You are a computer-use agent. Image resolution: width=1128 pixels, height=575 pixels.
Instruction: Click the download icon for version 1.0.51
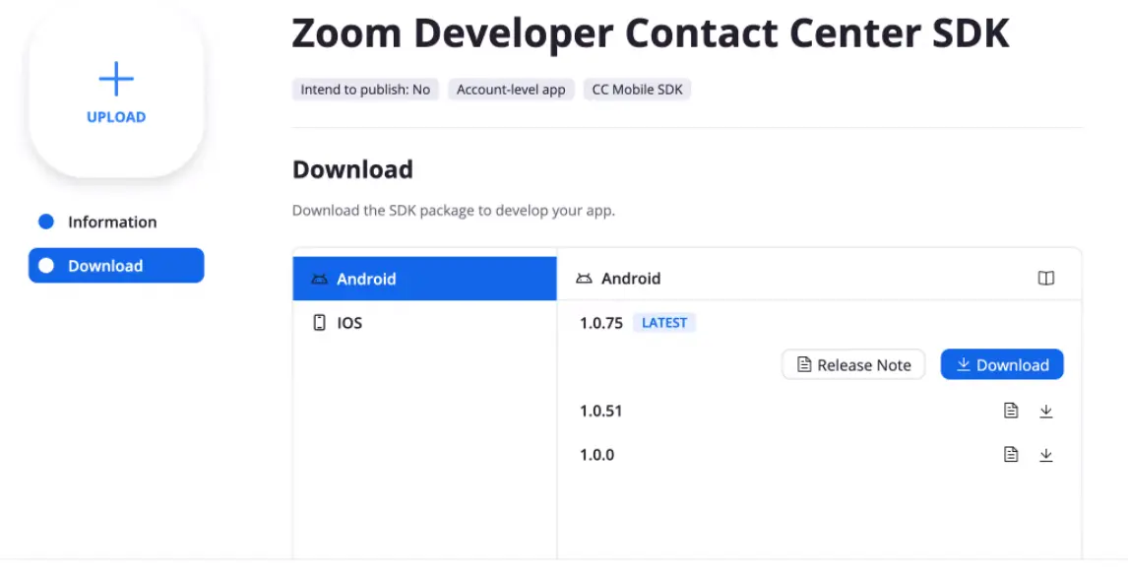(1046, 411)
